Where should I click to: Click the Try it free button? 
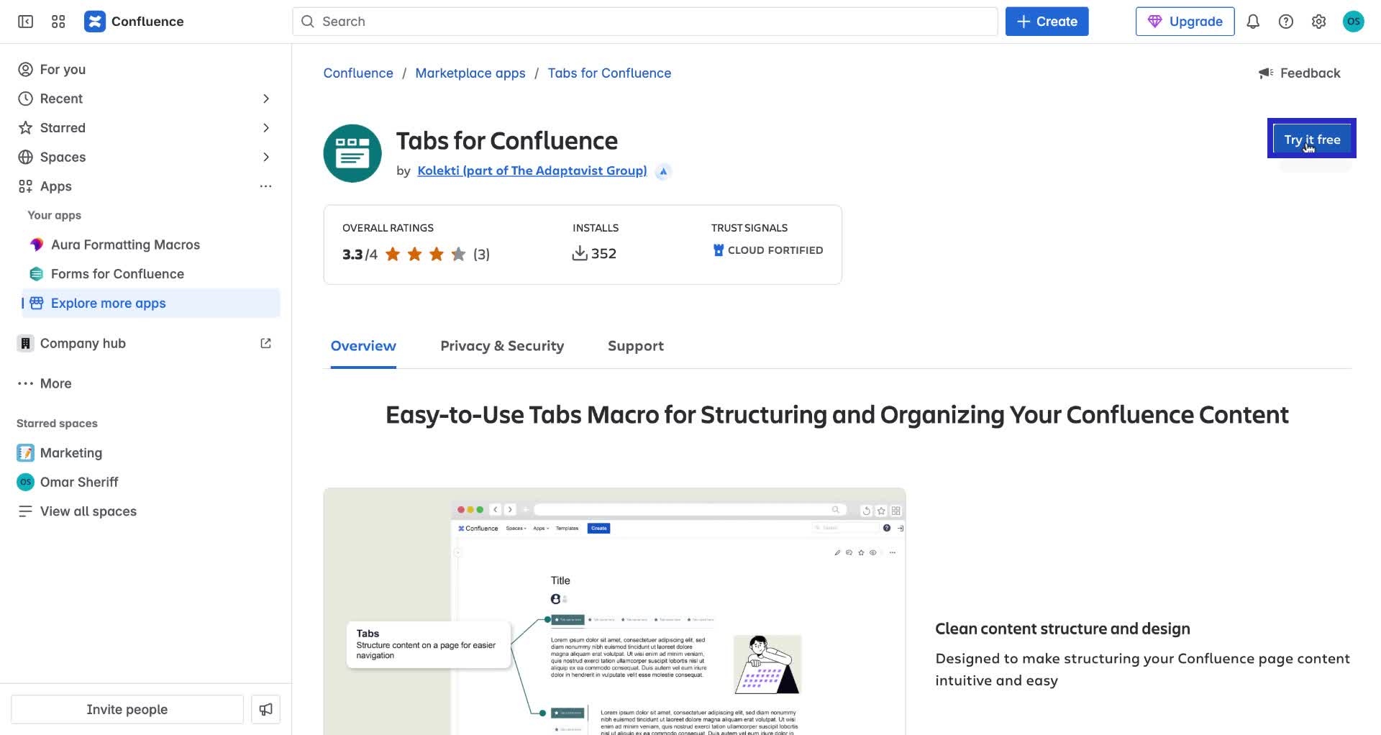tap(1311, 139)
